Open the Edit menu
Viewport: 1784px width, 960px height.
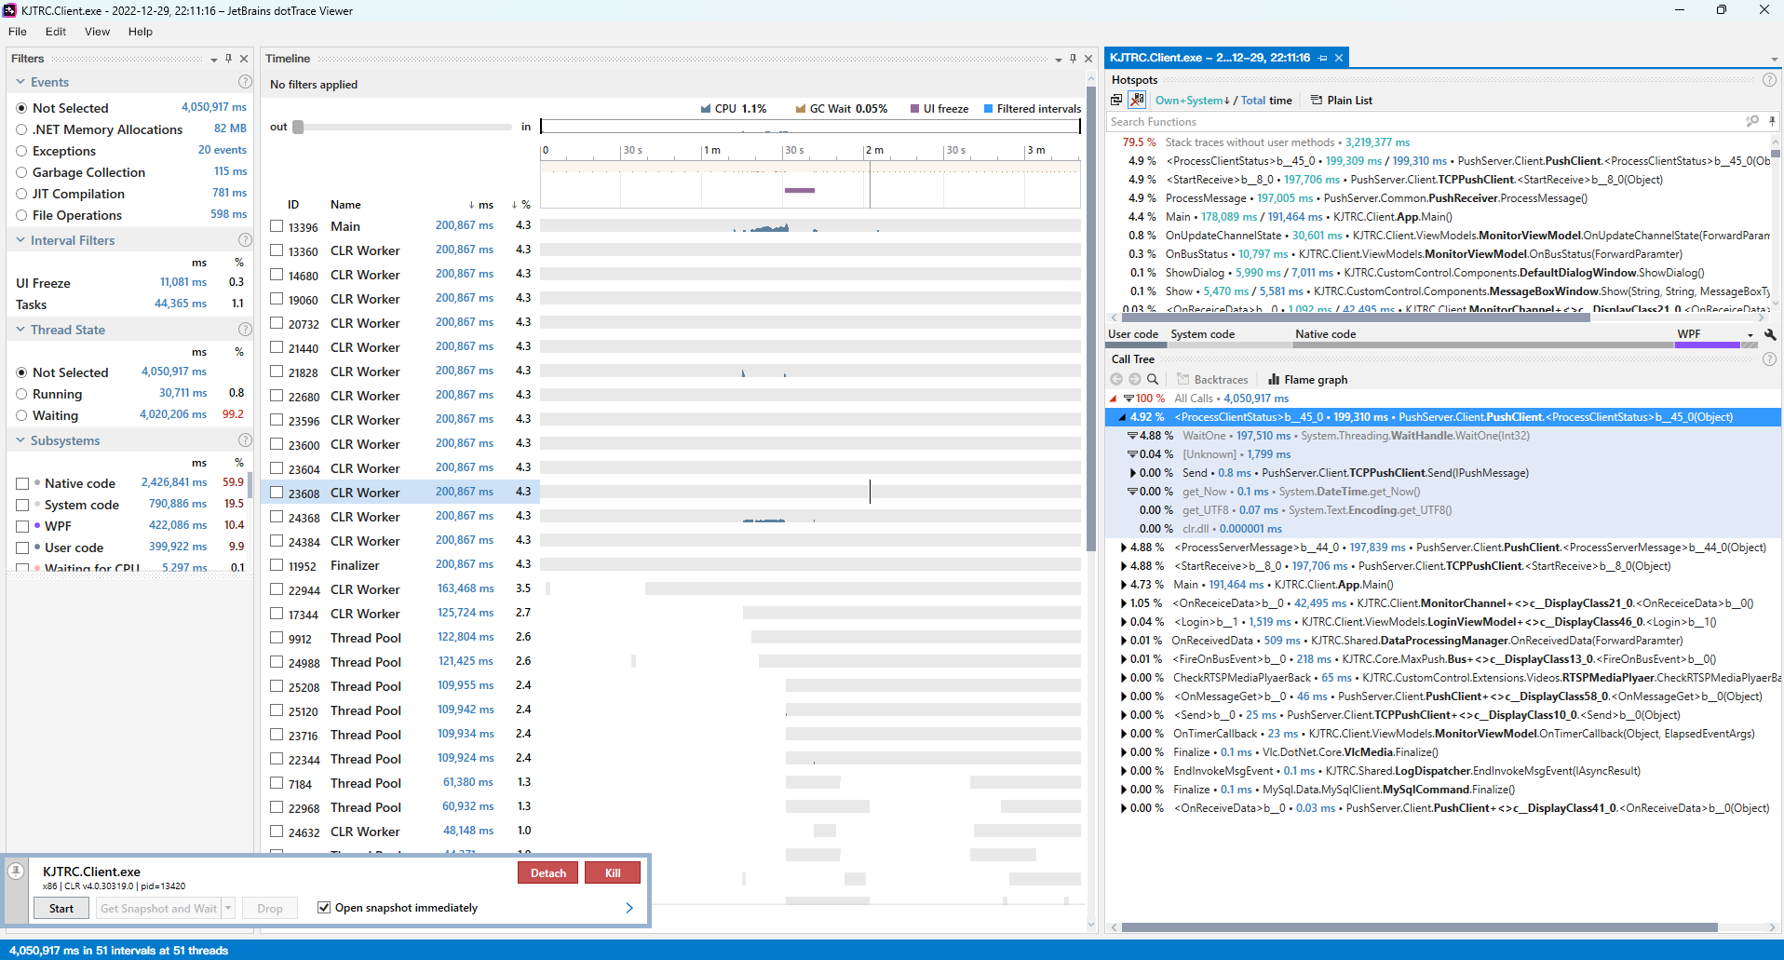(x=56, y=32)
